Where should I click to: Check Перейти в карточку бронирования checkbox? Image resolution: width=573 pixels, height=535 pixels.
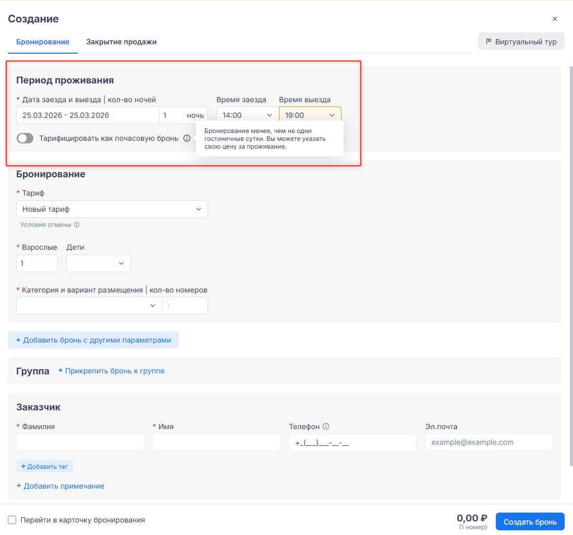coord(12,520)
